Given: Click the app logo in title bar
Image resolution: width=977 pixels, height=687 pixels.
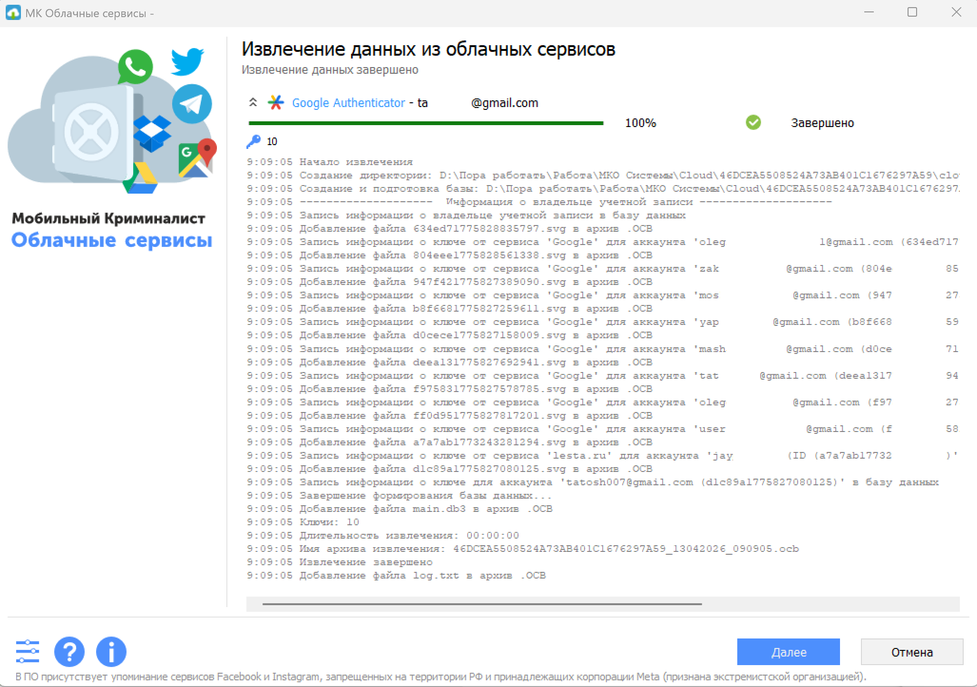Looking at the screenshot, I should [13, 13].
